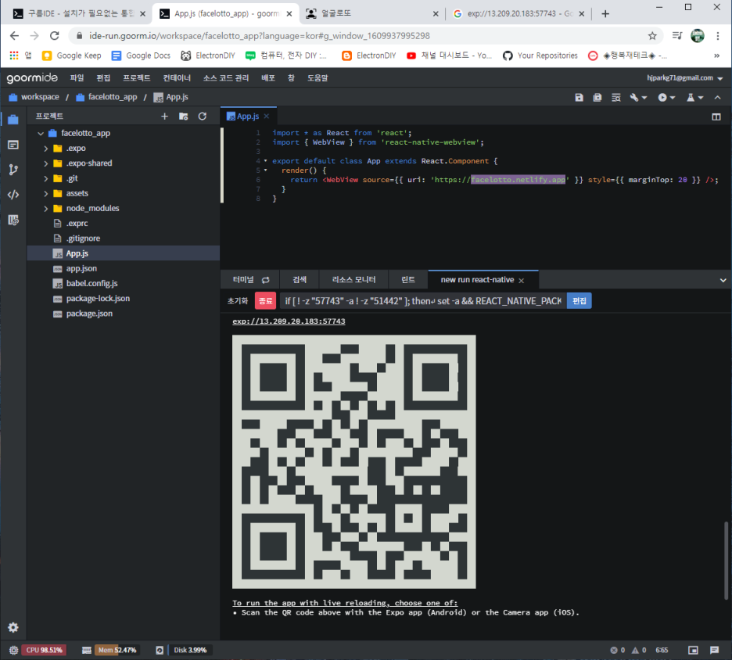732x660 pixels.
Task: Show the warning count in the status bar
Action: click(x=639, y=650)
